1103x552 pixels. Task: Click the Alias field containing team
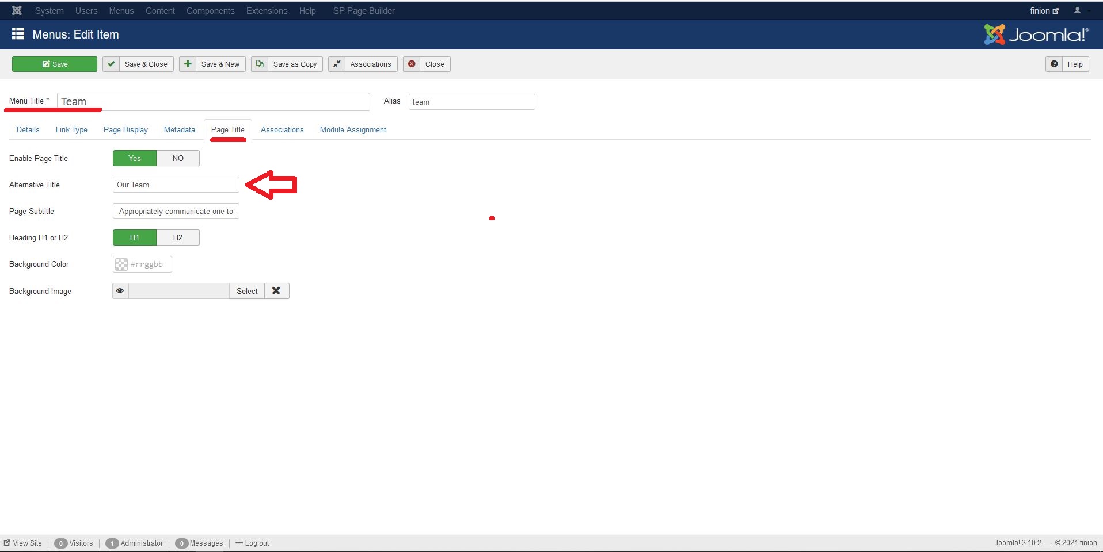pyautogui.click(x=472, y=102)
